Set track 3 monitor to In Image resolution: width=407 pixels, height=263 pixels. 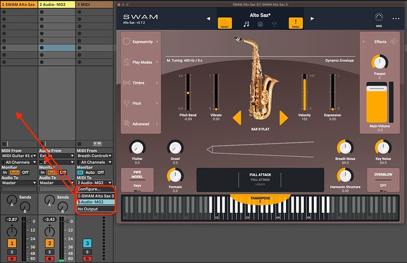click(x=80, y=172)
